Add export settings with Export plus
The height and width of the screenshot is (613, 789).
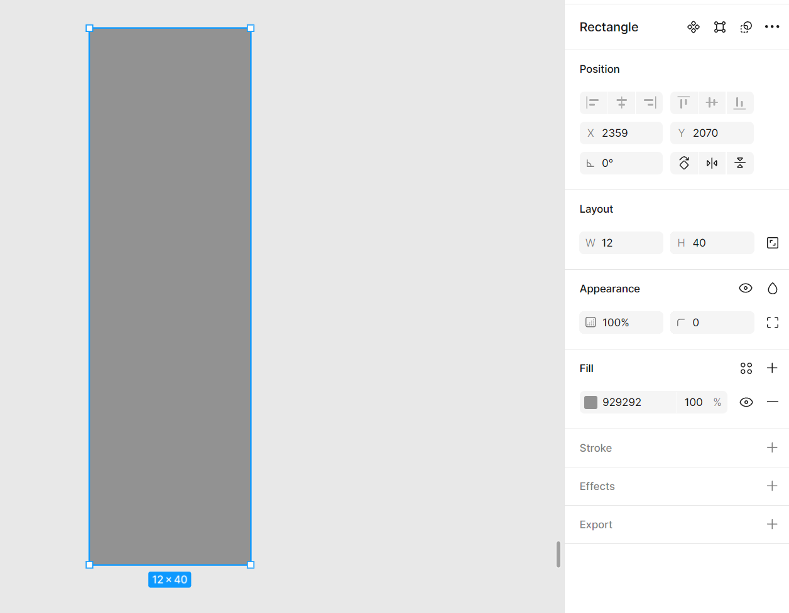772,525
